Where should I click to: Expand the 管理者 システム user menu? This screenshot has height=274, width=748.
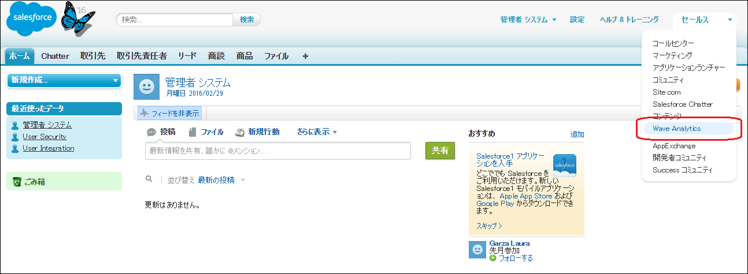[x=528, y=20]
